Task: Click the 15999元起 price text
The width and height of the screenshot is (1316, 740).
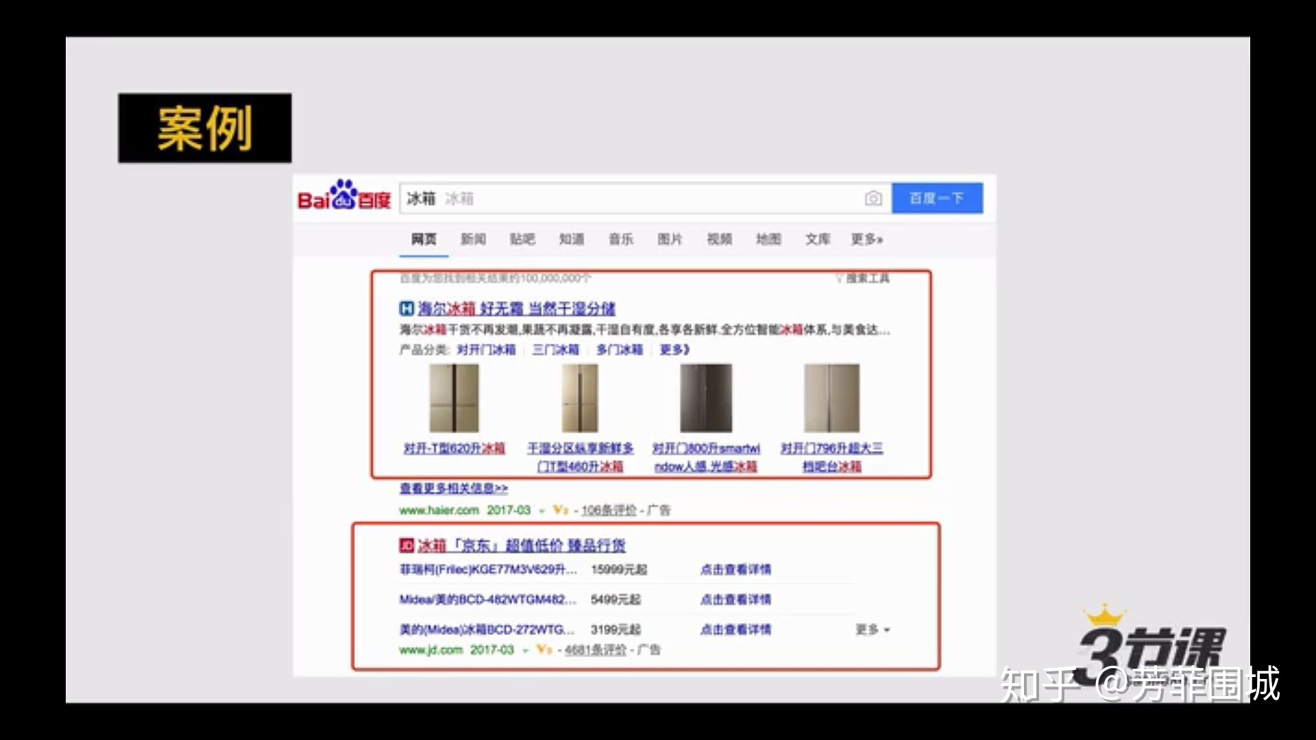Action: coord(619,570)
